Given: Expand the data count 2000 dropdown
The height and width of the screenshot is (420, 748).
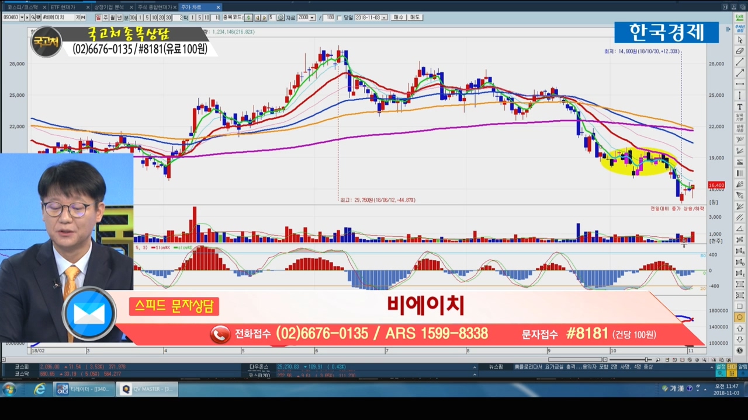Looking at the screenshot, I should point(313,17).
